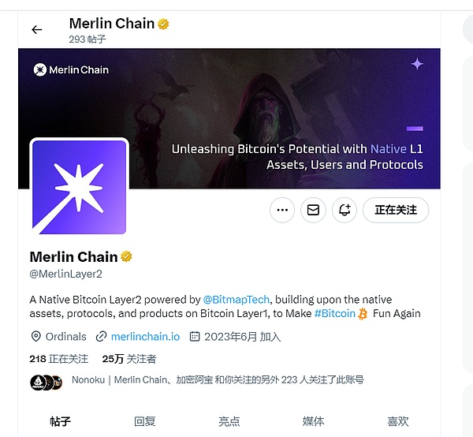
Task: Click the gold verified badge in header
Action: coord(163,24)
